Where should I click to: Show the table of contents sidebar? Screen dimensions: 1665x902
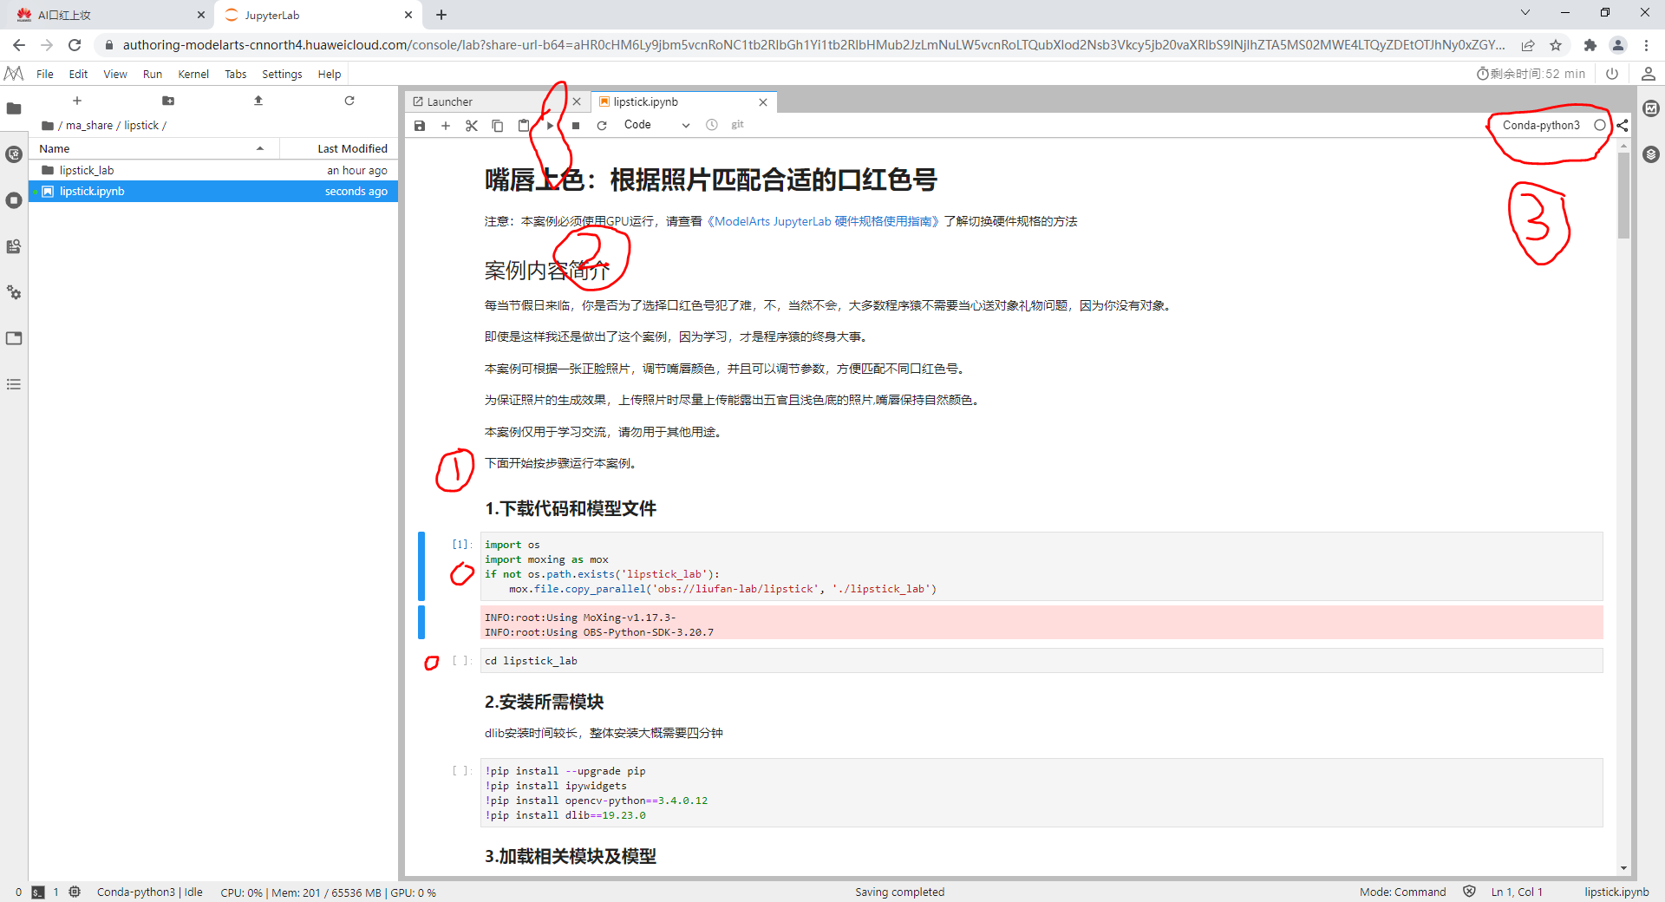click(x=14, y=384)
